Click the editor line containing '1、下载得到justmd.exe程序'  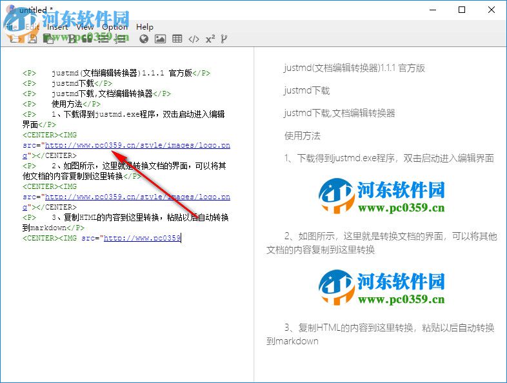tap(124, 114)
